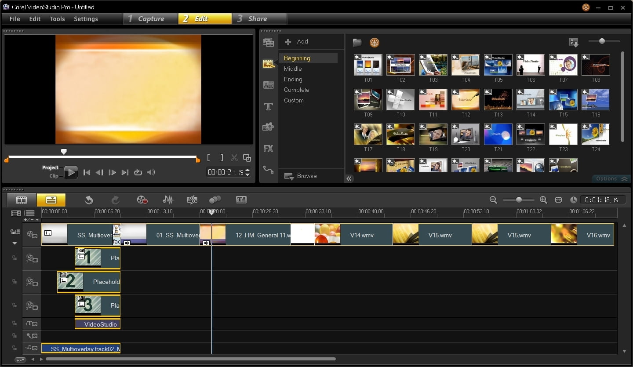Click the scissors split clip icon
Screen dimensions: 633x367
tap(234, 158)
